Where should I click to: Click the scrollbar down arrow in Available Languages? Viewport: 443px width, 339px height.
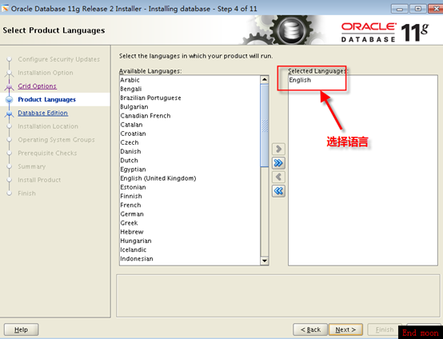[x=265, y=261]
